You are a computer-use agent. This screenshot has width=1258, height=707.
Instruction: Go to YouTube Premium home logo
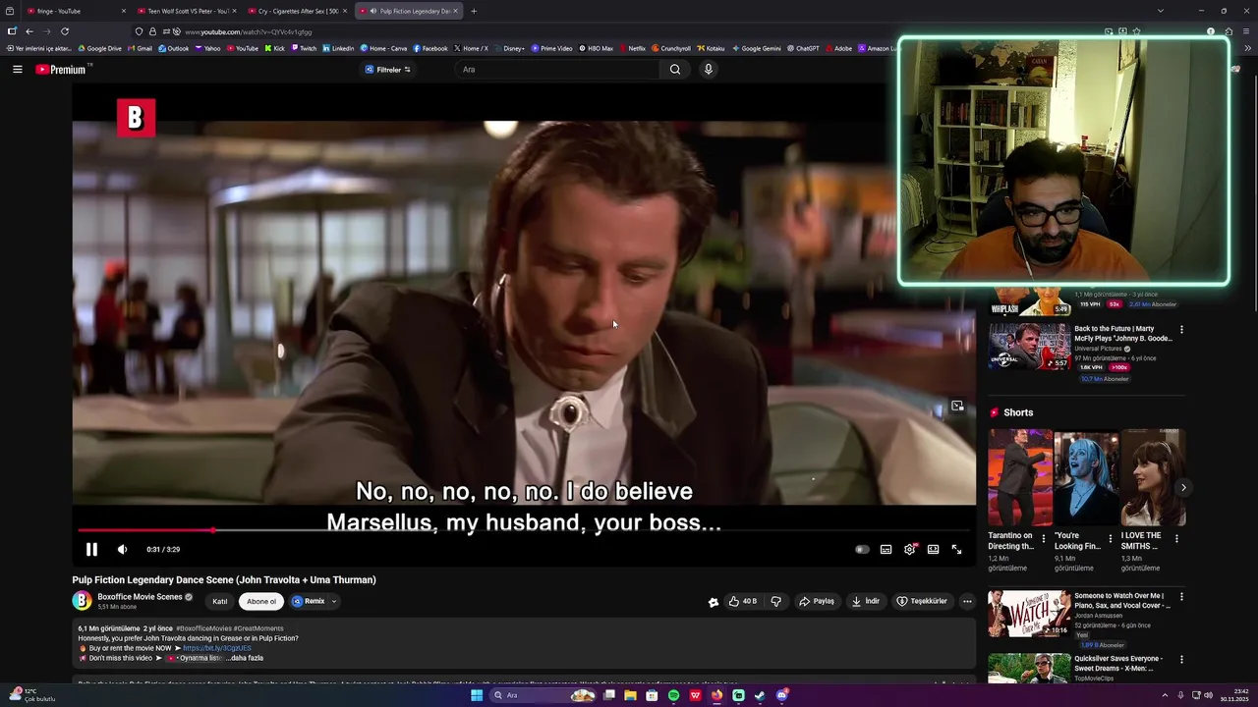(61, 70)
